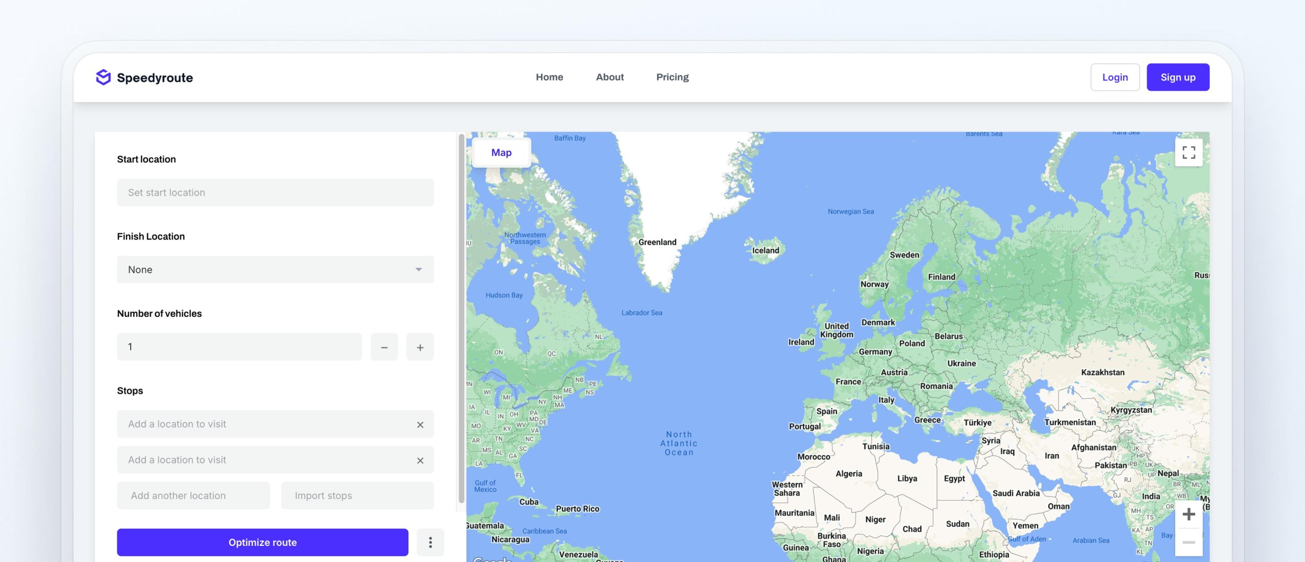Decrease number of vehicles with minus
Screen dimensions: 1305x562
[x=384, y=347]
